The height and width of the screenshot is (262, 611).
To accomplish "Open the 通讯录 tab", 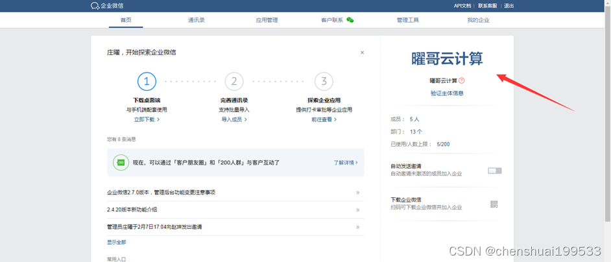I will pos(196,20).
